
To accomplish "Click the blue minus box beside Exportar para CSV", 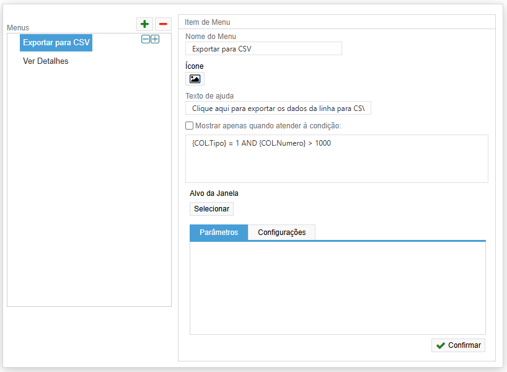I will (x=146, y=39).
